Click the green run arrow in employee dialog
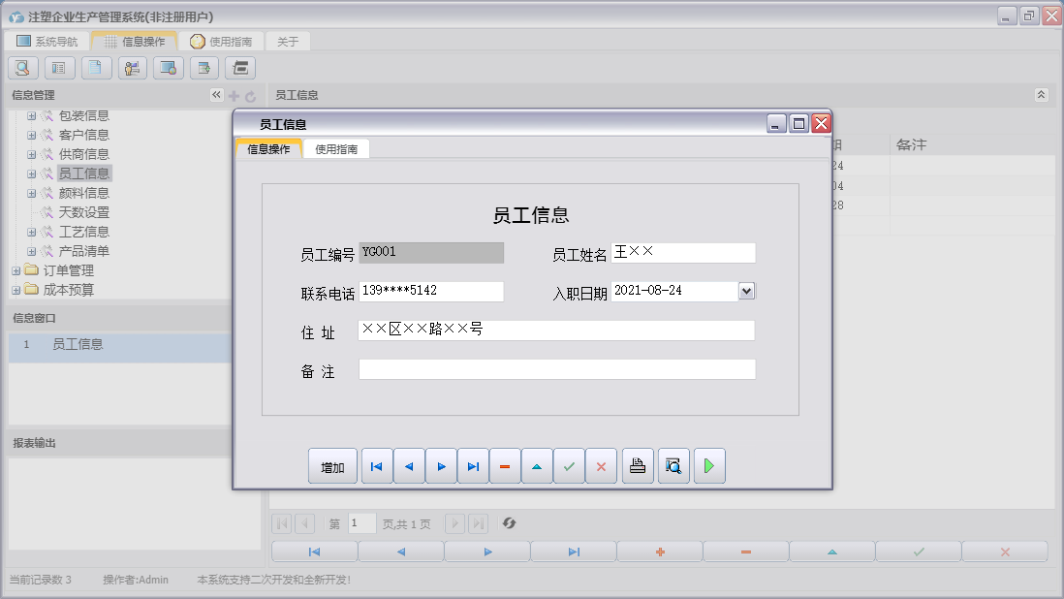This screenshot has height=599, width=1064. (x=708, y=466)
